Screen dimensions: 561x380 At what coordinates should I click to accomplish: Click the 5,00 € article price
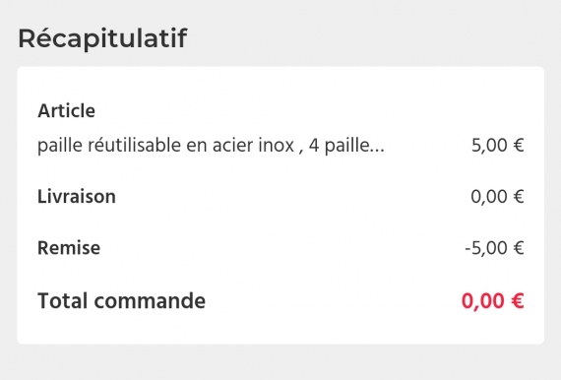[498, 146]
